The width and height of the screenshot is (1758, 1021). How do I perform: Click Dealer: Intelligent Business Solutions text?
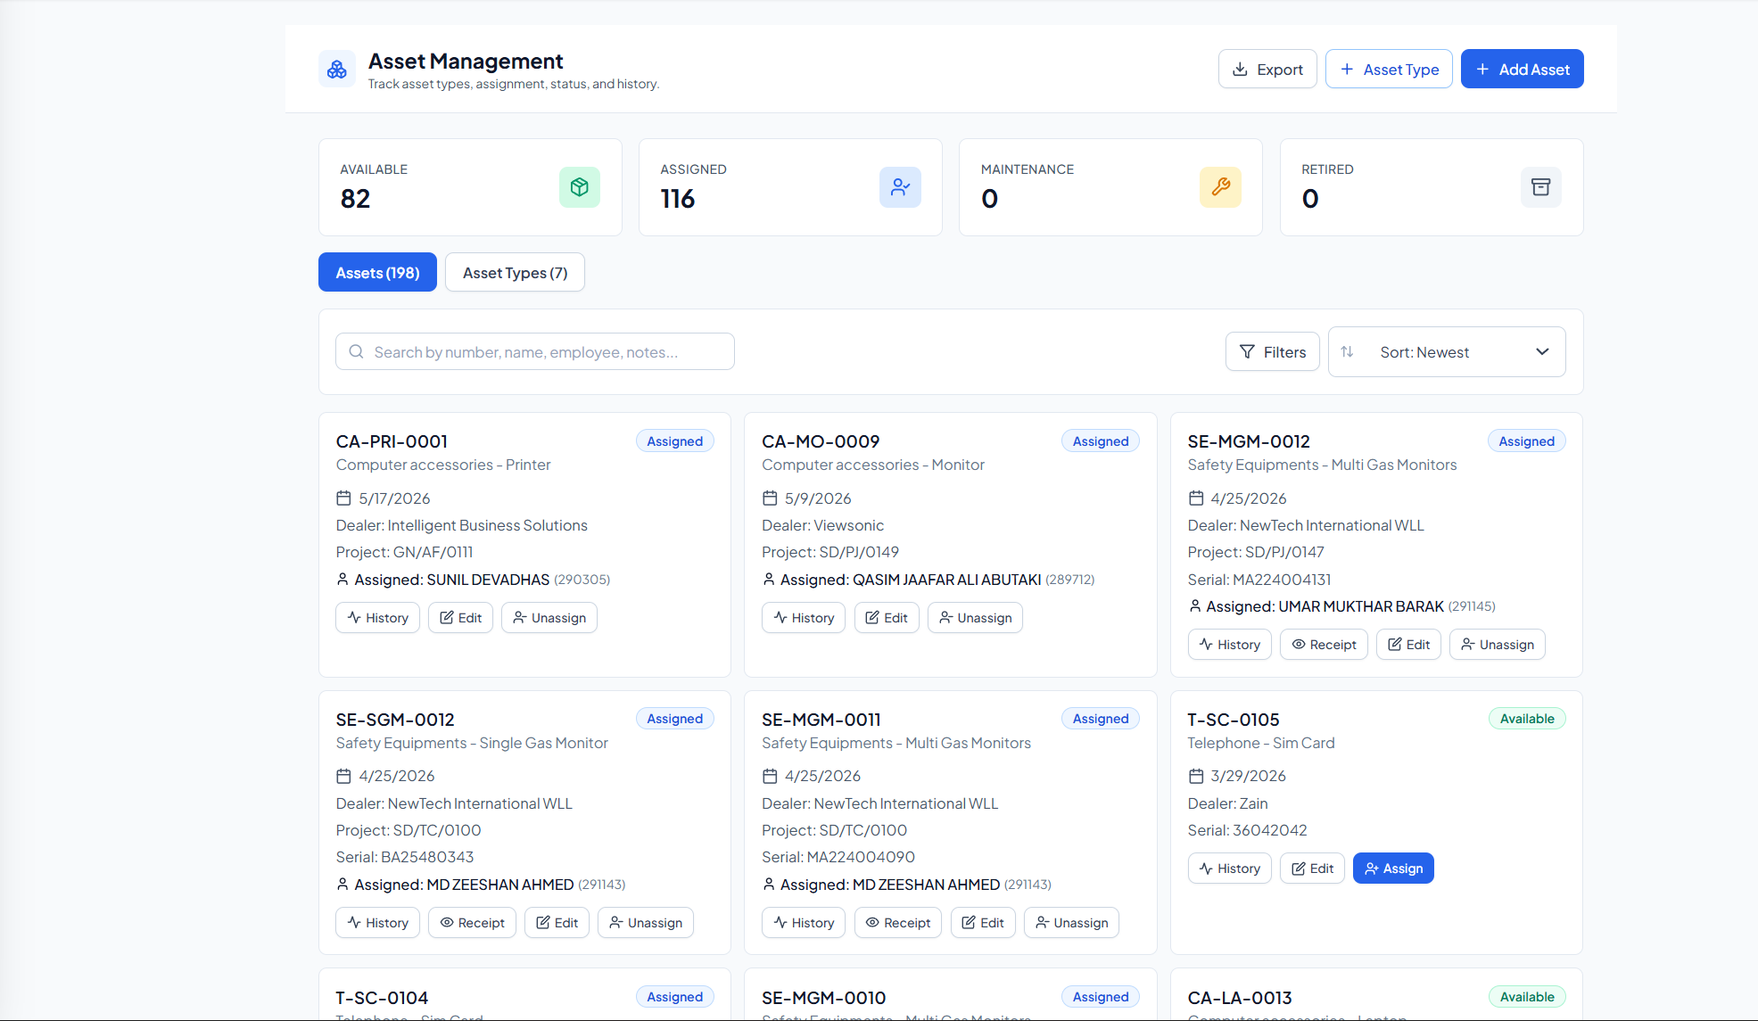coord(462,525)
